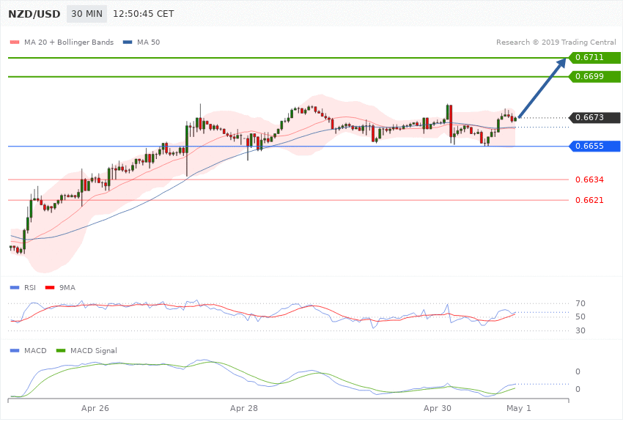Click the Apr 28 date marker
The image size is (623, 422).
click(x=244, y=407)
